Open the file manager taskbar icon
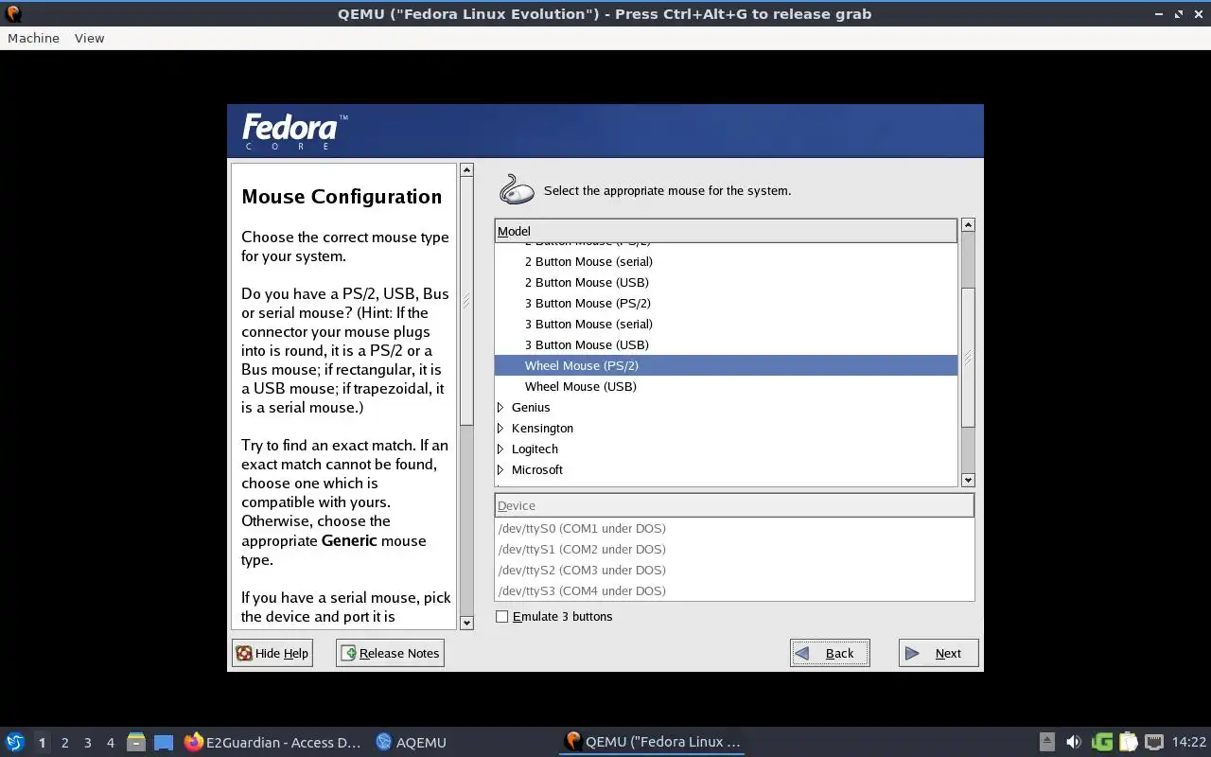Screen dimensions: 1211x757 [x=136, y=743]
